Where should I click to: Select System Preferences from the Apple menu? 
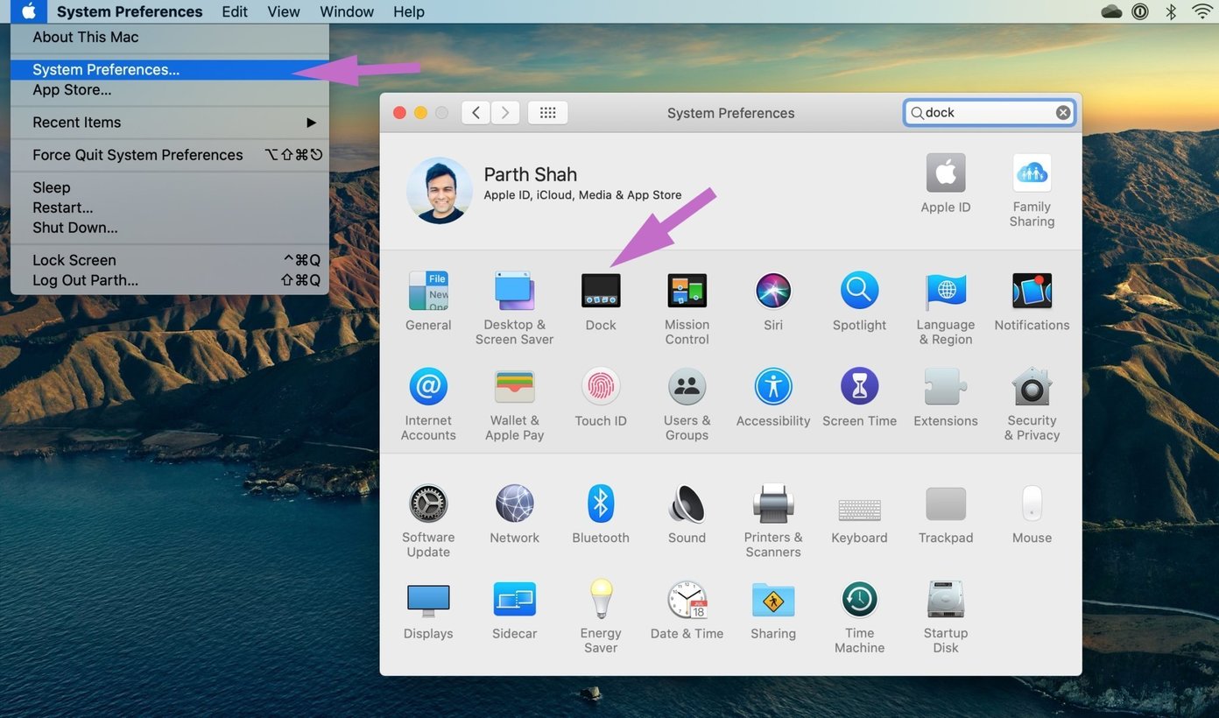[106, 68]
